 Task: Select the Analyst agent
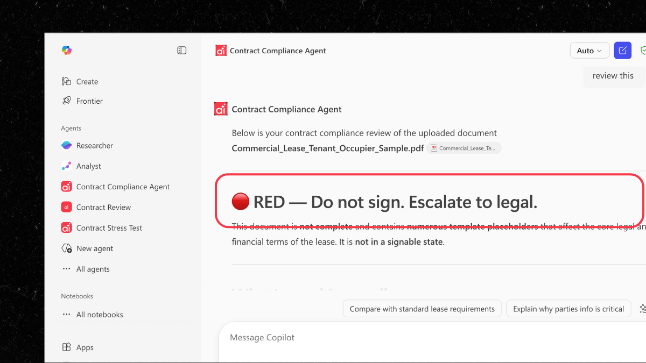89,166
